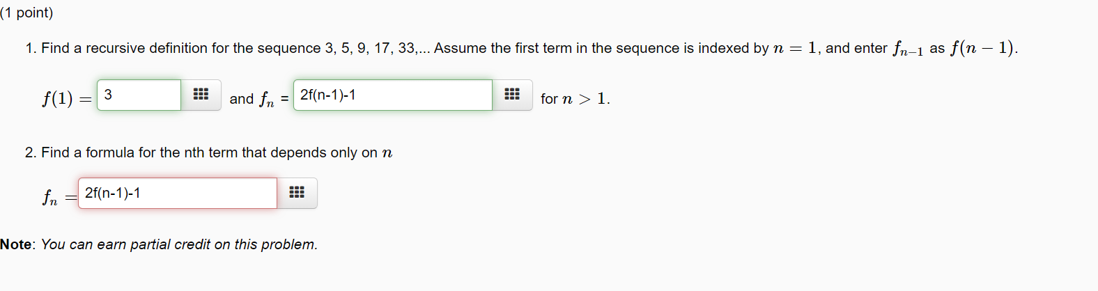Open equation editor next to the nth term formula field
The image size is (1098, 291).
297,193
